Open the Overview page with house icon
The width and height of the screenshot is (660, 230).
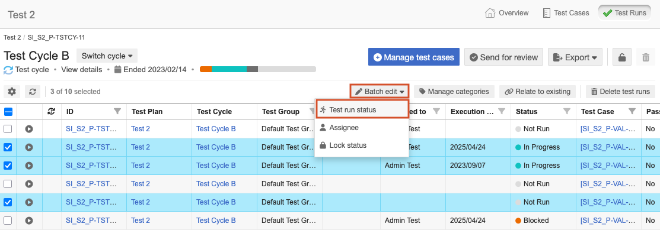point(507,13)
